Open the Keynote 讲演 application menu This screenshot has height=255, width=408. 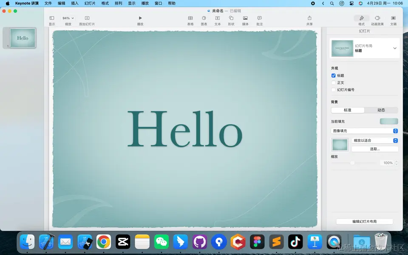[x=27, y=3]
